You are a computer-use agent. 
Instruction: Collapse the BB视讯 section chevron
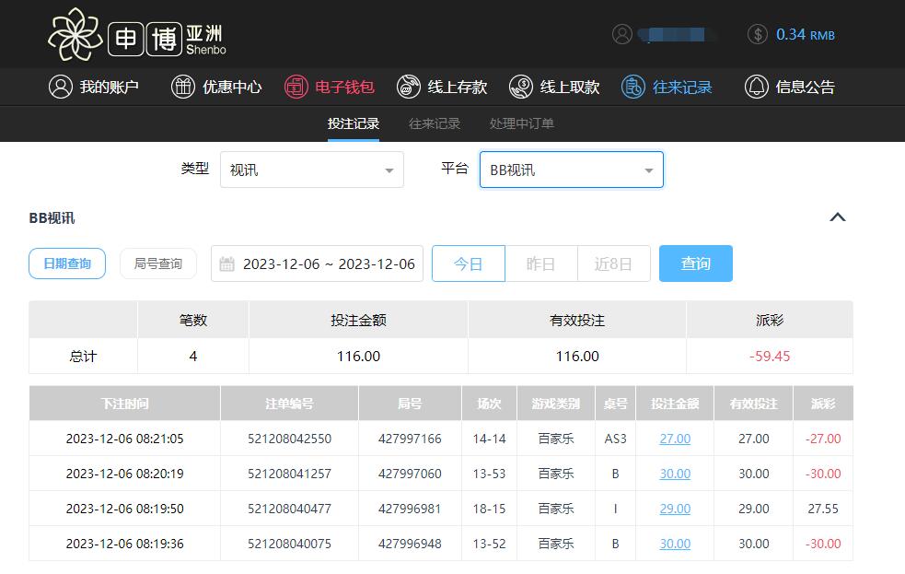coord(838,217)
